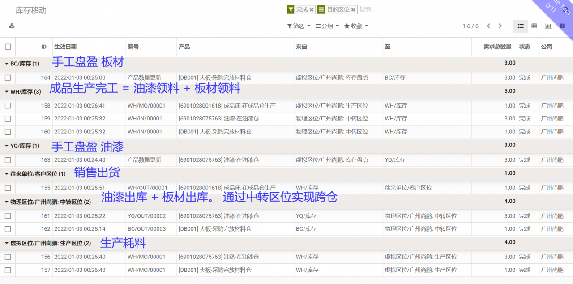
Task: Collapse the 中转区位 (2) group
Action: tap(48, 202)
